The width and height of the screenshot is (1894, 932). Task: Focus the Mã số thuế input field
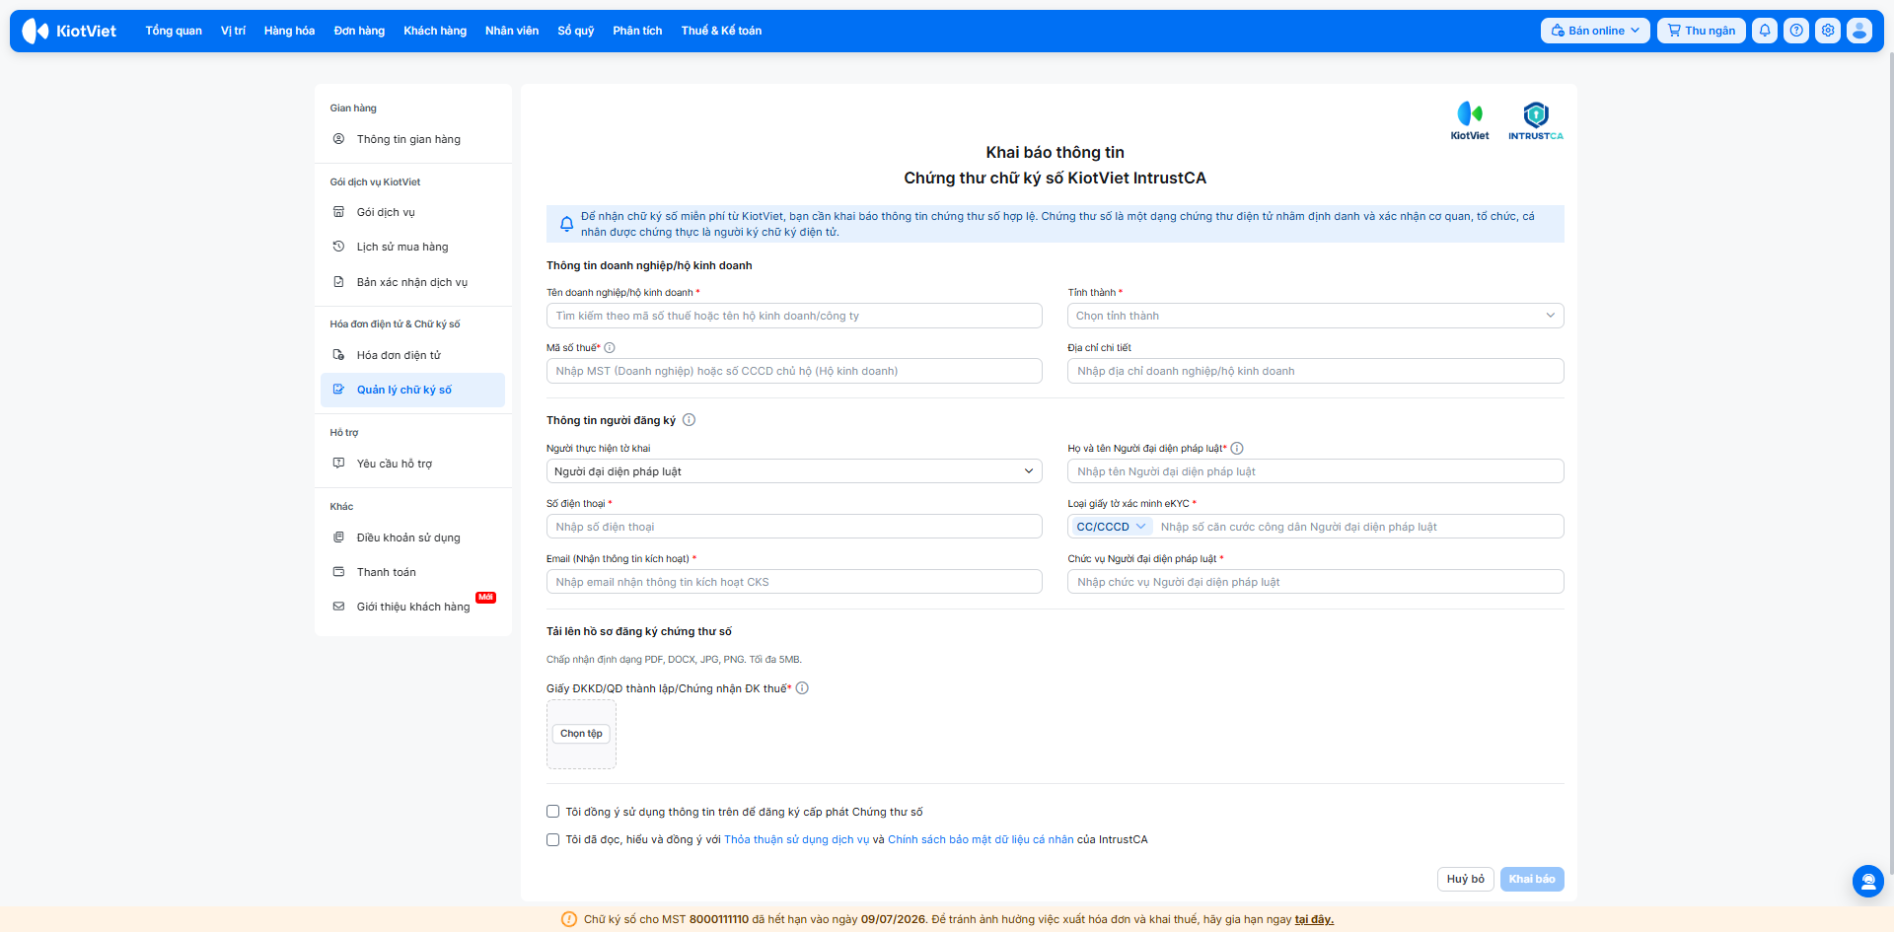794,371
